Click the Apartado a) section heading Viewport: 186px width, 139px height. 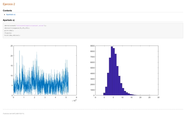[9, 20]
